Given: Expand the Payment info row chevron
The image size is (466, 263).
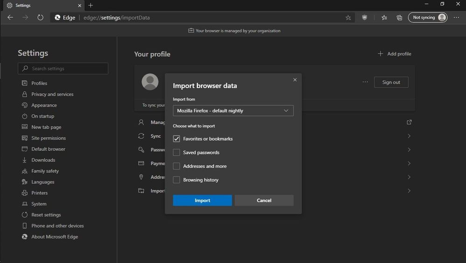Looking at the screenshot, I should 409,163.
